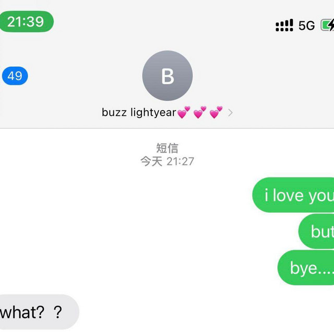Image resolution: width=334 pixels, height=334 pixels.
Task: Tap the 短信 message type label
Action: coord(167,148)
